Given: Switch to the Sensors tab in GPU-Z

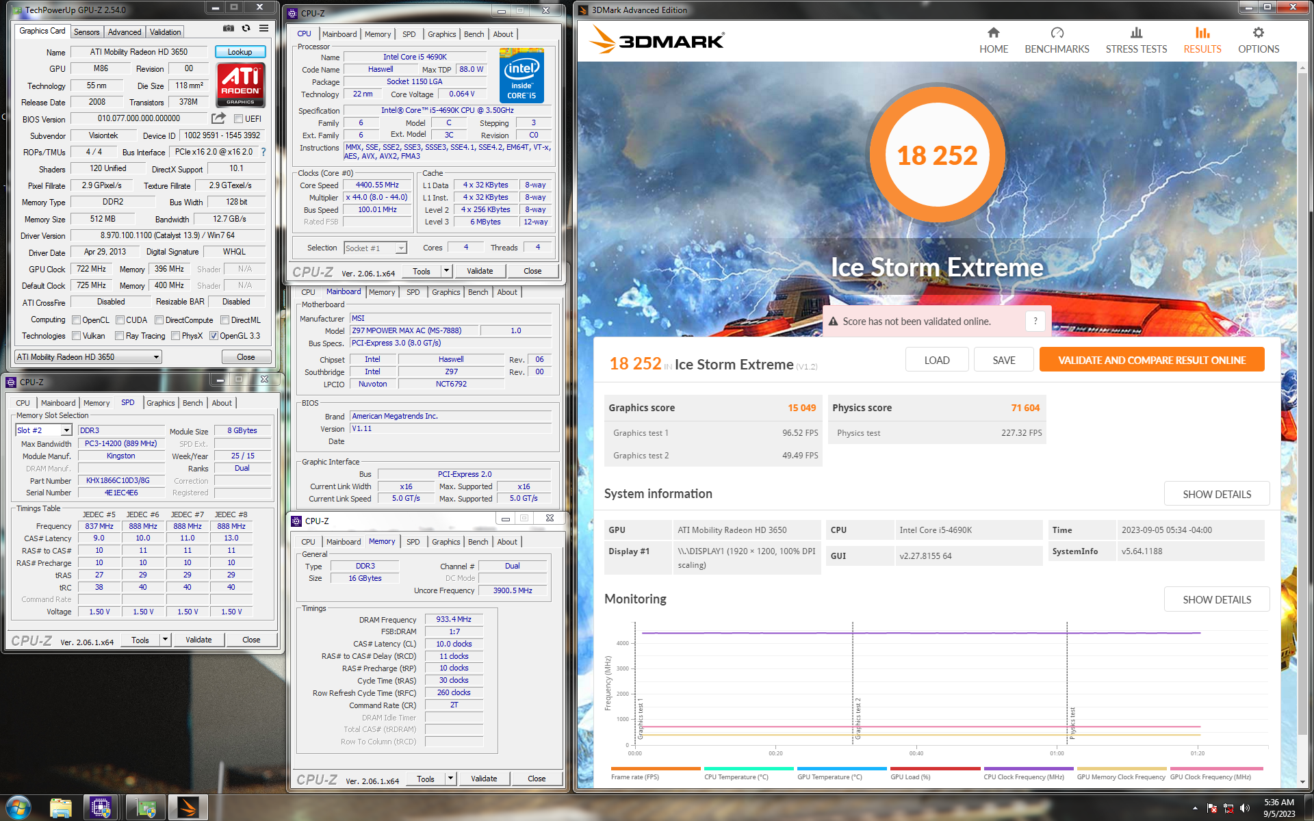Looking at the screenshot, I should click(87, 32).
